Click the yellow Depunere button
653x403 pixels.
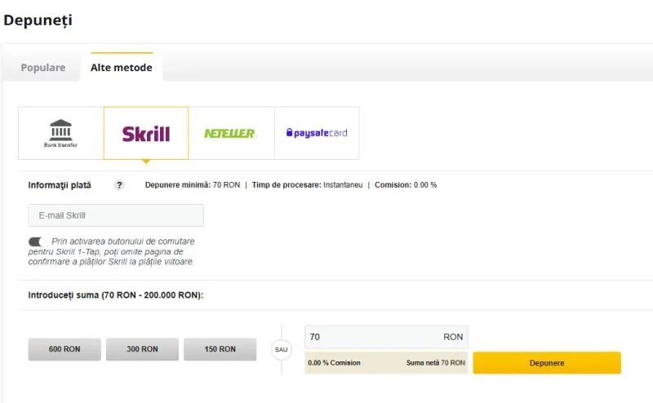pos(547,363)
